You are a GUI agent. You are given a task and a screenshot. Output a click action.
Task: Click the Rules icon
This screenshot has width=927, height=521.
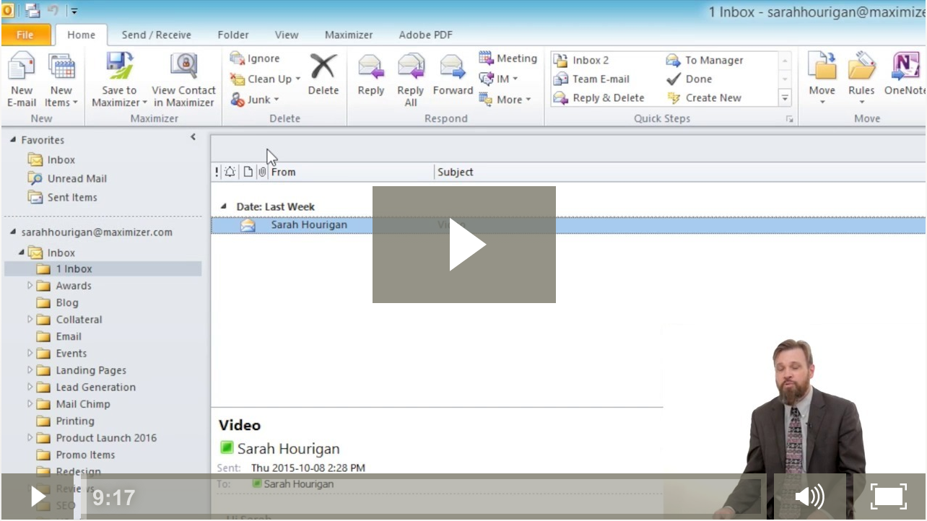click(861, 67)
